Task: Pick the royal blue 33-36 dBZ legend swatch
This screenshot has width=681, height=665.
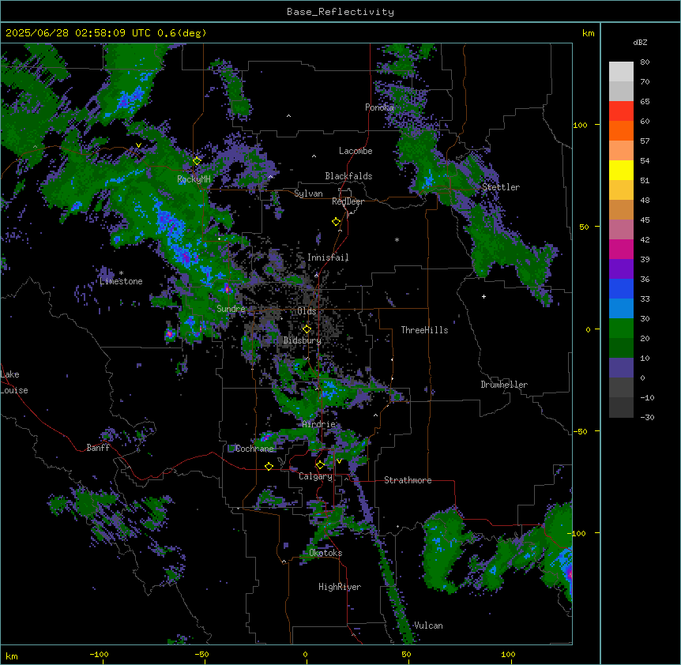Action: tap(621, 289)
